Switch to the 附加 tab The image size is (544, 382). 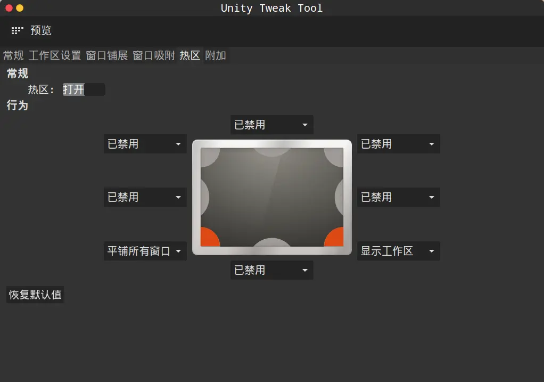coord(216,55)
